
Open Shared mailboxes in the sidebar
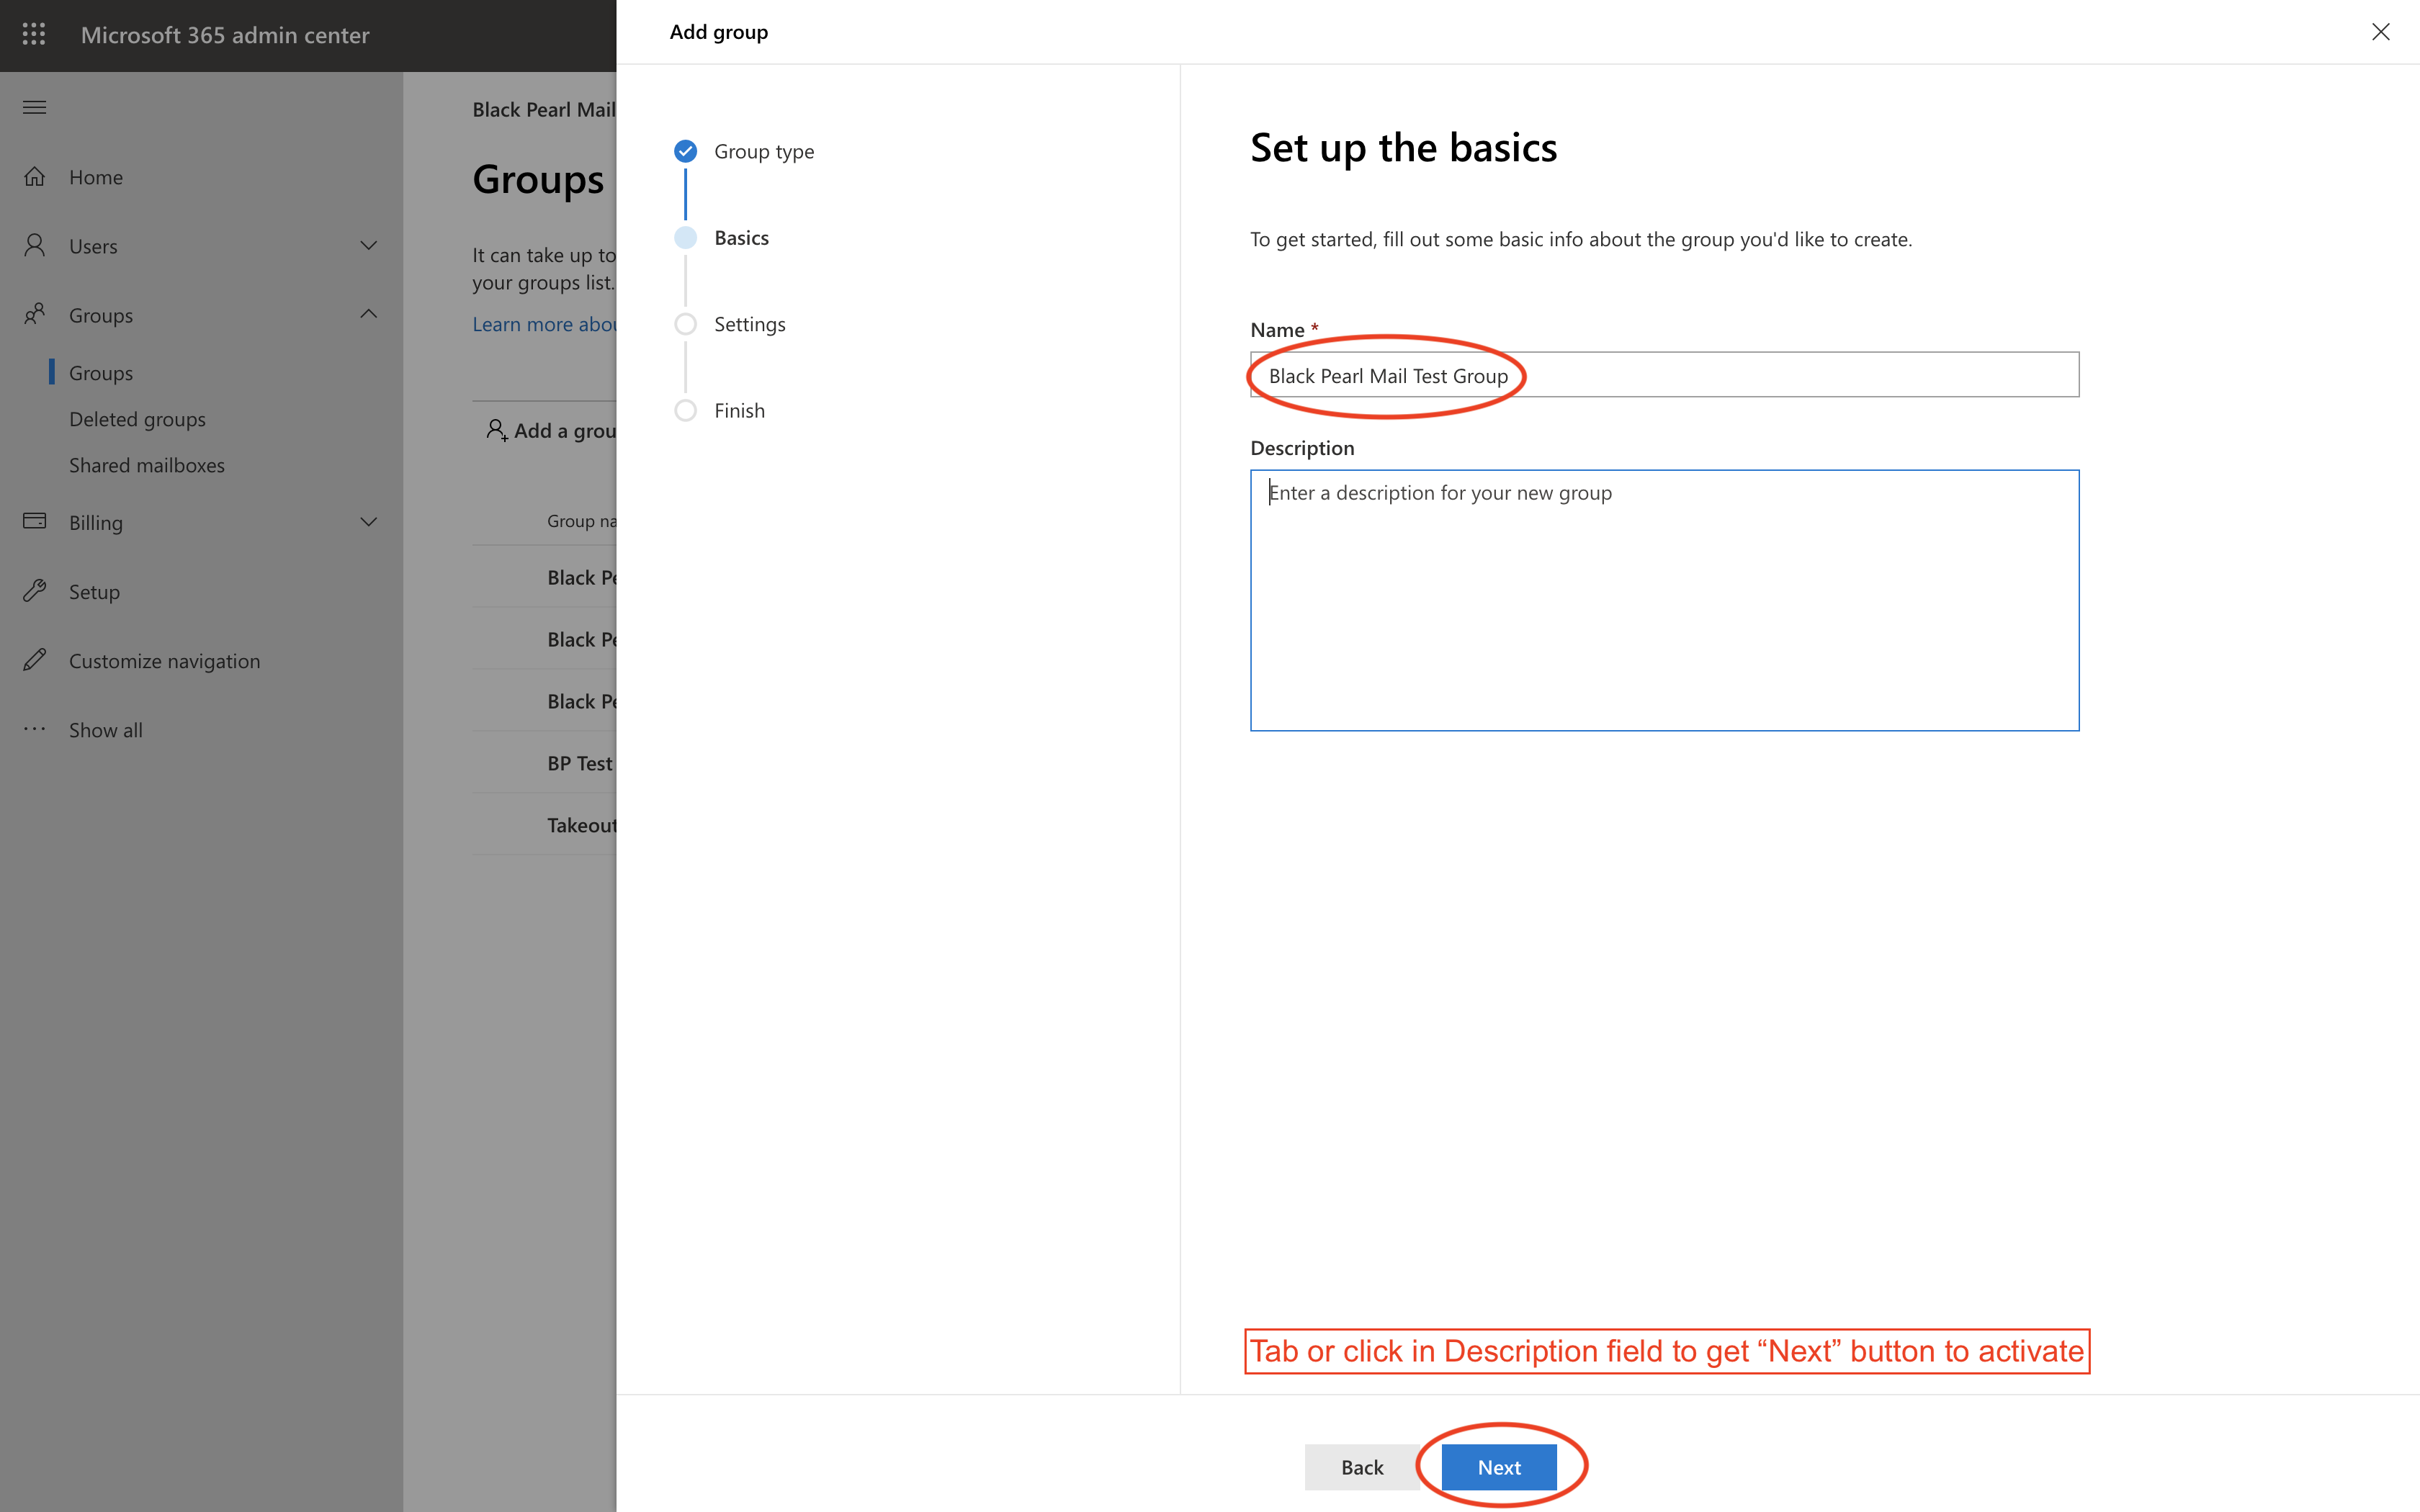point(146,465)
